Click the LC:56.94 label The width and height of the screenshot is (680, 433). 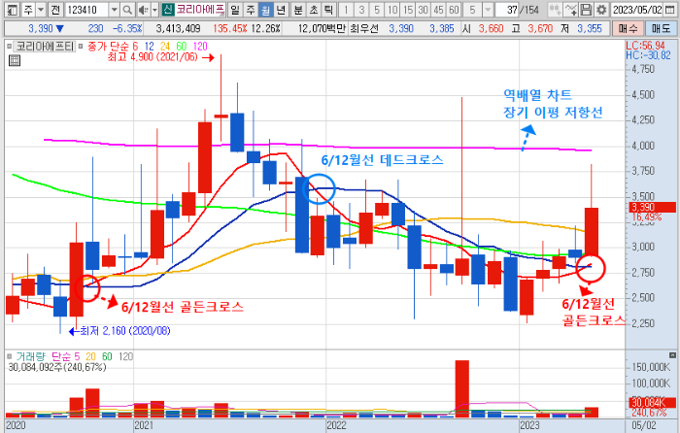click(645, 46)
